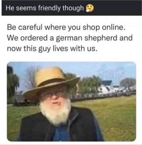Viewport: 142px width, 145px height.
Task: Click the "now this guy lives with us." line
Action: coord(52,49)
